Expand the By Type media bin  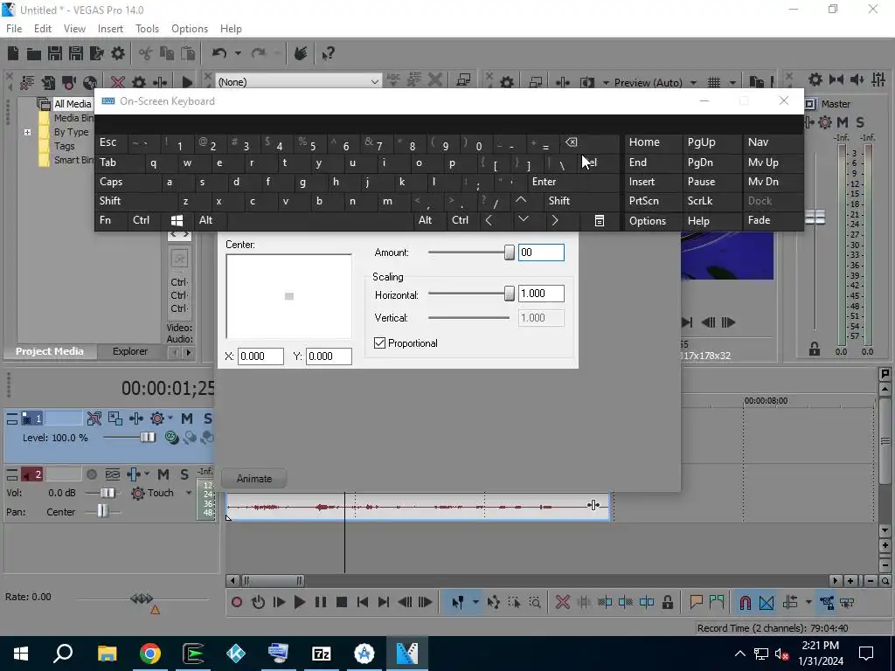[27, 133]
